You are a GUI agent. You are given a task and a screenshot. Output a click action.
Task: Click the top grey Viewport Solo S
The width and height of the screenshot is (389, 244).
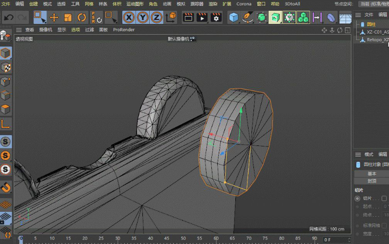click(6, 142)
